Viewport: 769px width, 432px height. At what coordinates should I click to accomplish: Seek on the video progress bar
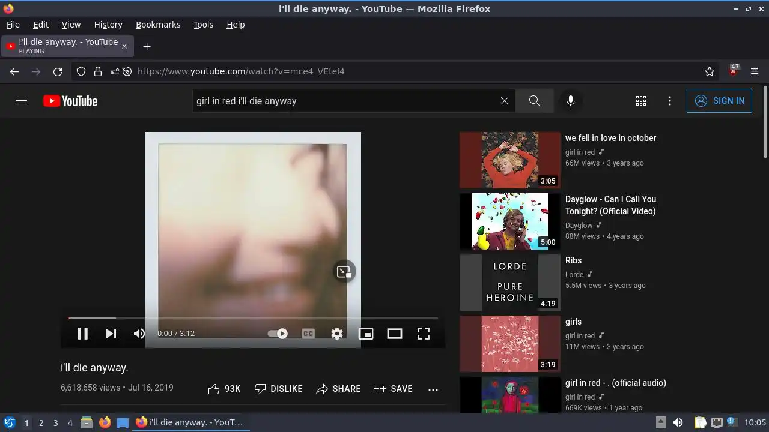[x=253, y=318]
